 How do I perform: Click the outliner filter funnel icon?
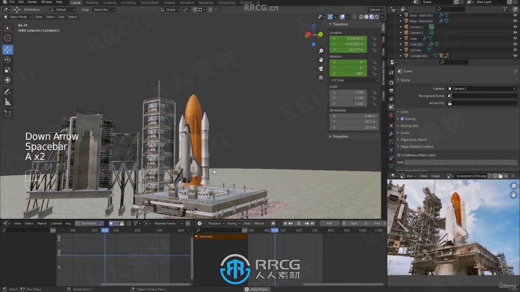pyautogui.click(x=505, y=9)
